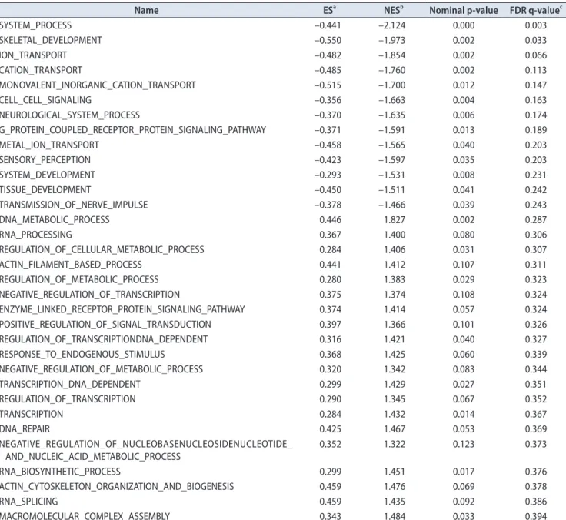Select the RNA_PROCESSING row name
Viewport: 566px width, 520px height.
pyautogui.click(x=36, y=235)
